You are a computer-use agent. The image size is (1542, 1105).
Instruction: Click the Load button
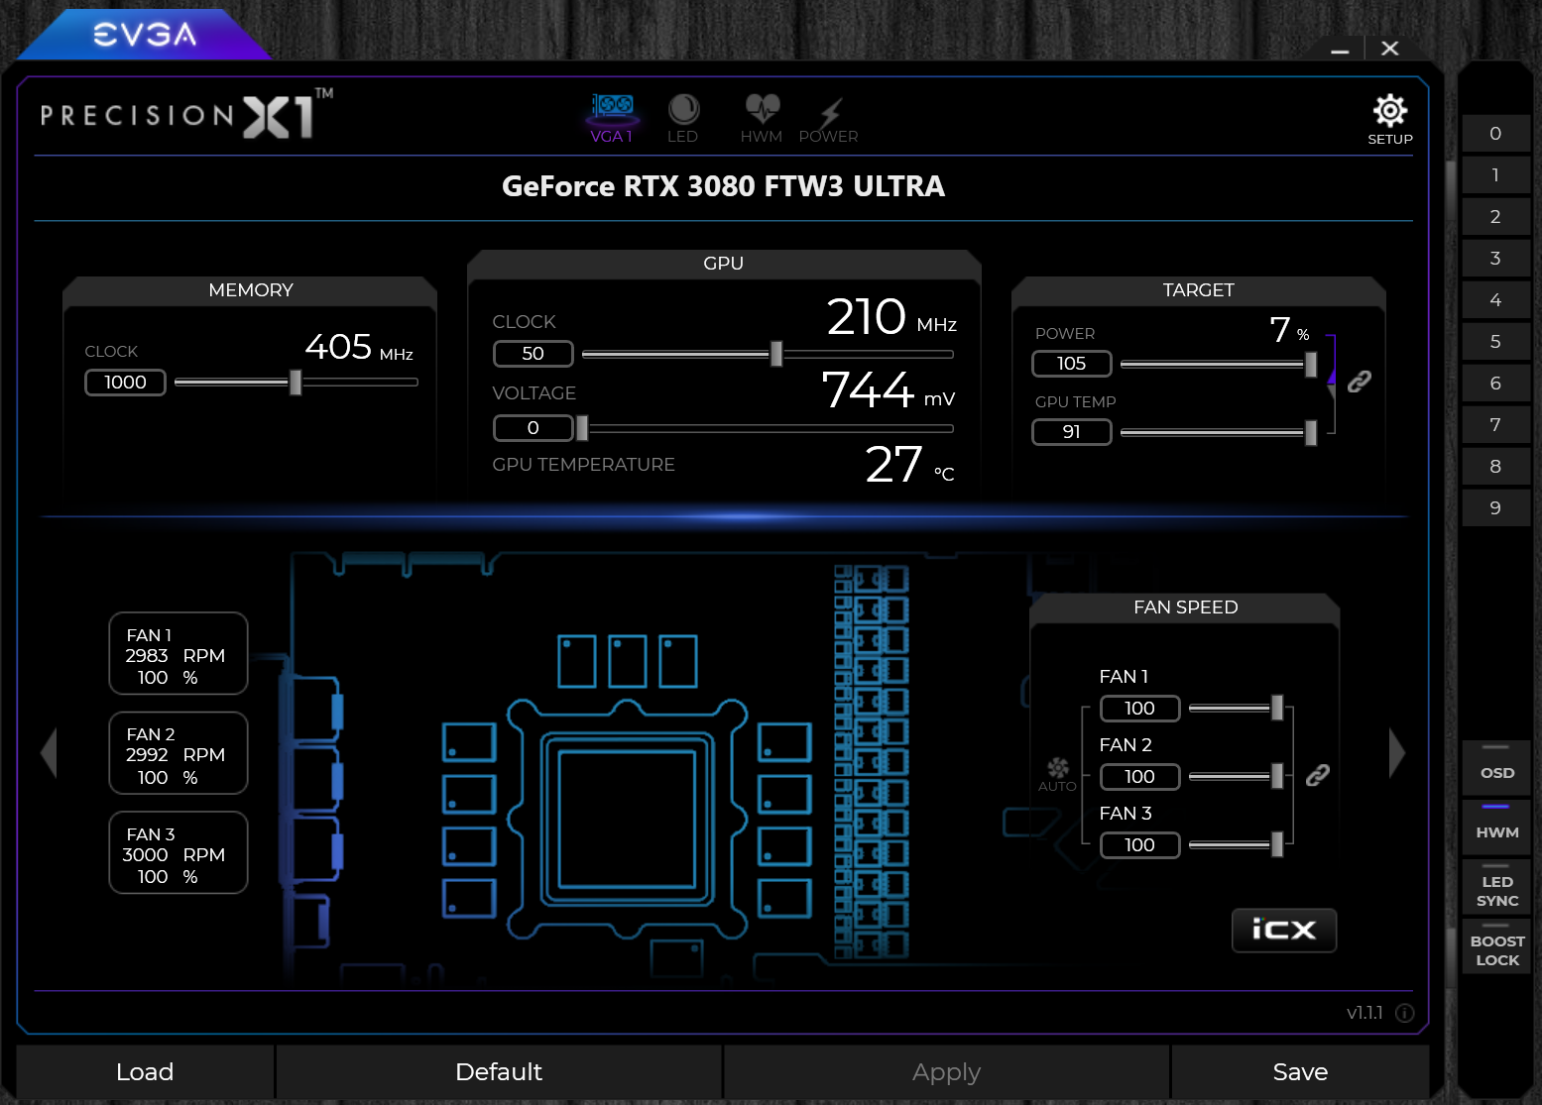click(145, 1071)
